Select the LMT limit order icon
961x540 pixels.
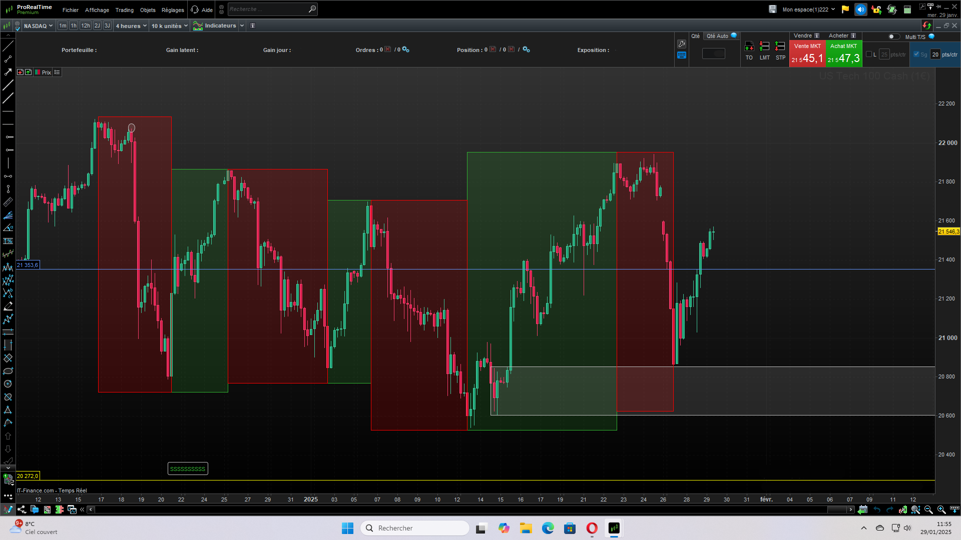764,46
